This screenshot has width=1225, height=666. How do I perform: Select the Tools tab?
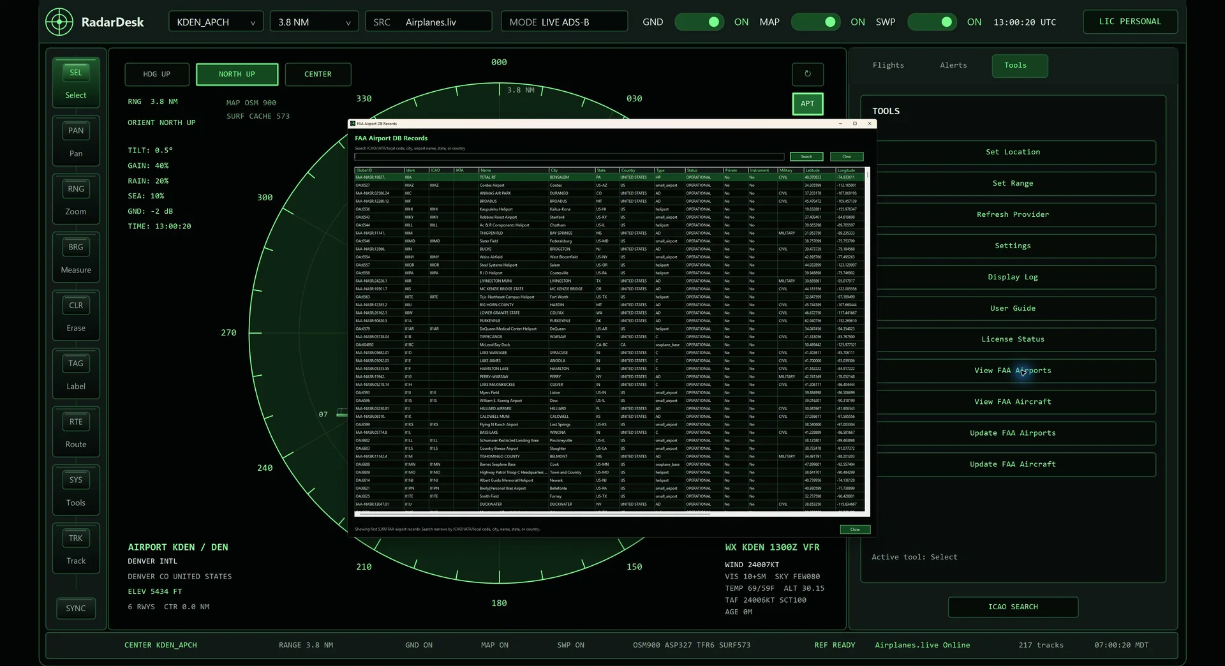1020,65
